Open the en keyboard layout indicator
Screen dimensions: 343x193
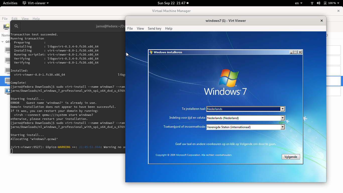click(x=299, y=3)
